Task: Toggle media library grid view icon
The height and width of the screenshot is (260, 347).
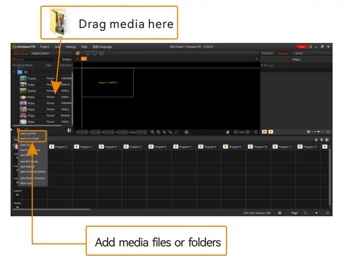Action: coord(69,130)
